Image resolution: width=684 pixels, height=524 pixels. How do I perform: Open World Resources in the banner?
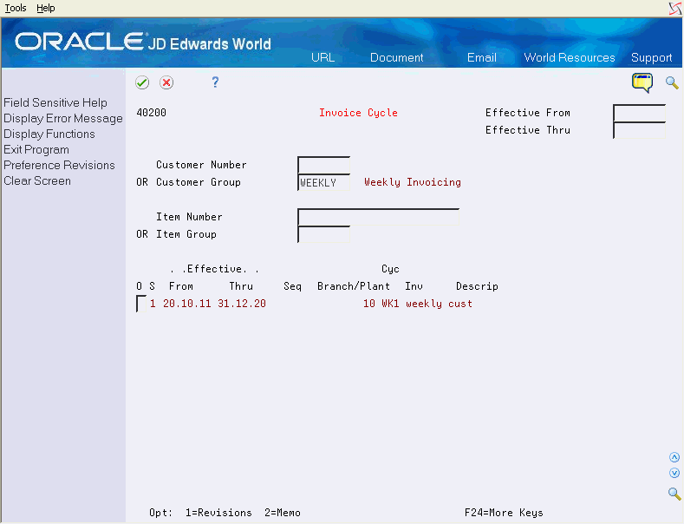(570, 57)
